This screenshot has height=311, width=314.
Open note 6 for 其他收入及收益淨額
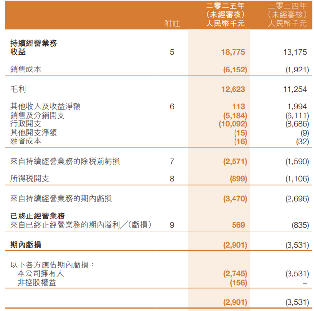[172, 106]
